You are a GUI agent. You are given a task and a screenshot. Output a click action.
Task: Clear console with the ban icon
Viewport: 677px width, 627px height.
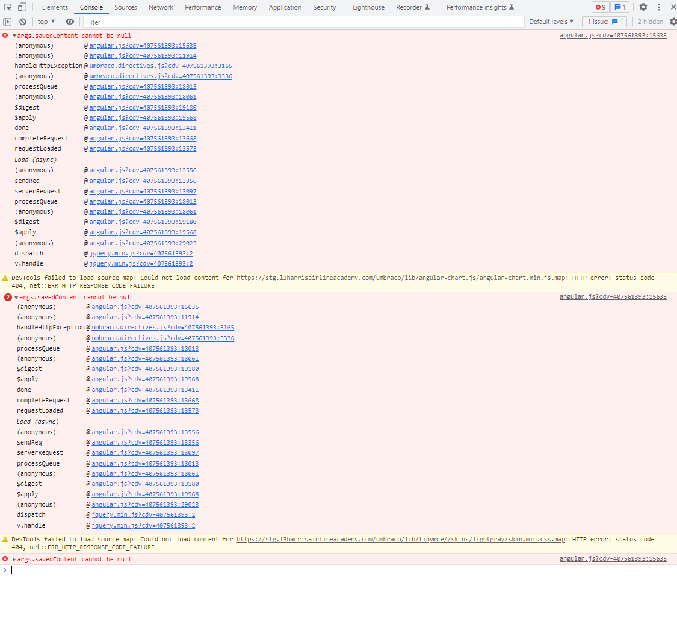pos(23,22)
